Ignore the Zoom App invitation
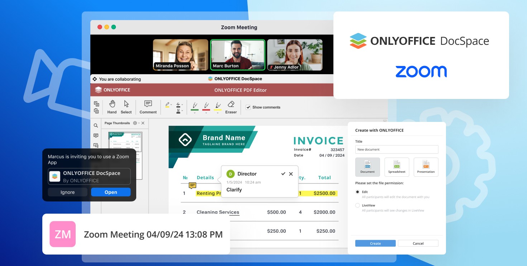This screenshot has height=266, width=527. point(67,192)
